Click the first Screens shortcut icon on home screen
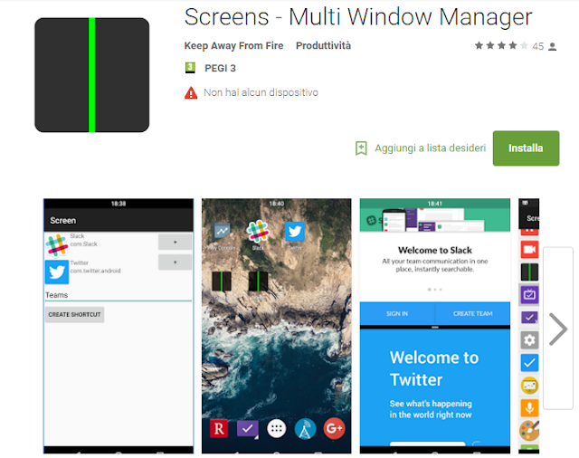Screen dimensions: 579x458 (222, 281)
